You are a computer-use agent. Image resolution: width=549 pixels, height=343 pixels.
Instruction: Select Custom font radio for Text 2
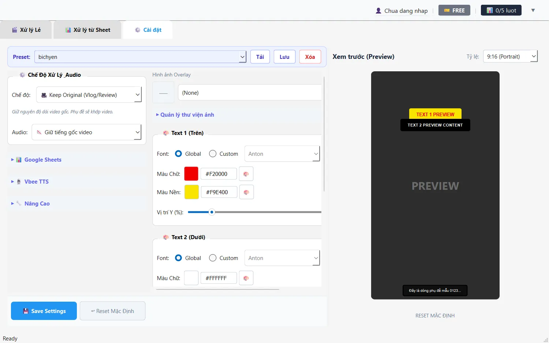click(x=213, y=258)
